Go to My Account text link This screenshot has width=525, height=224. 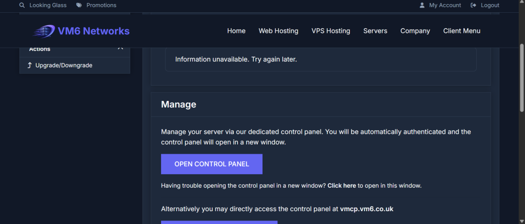(x=445, y=5)
